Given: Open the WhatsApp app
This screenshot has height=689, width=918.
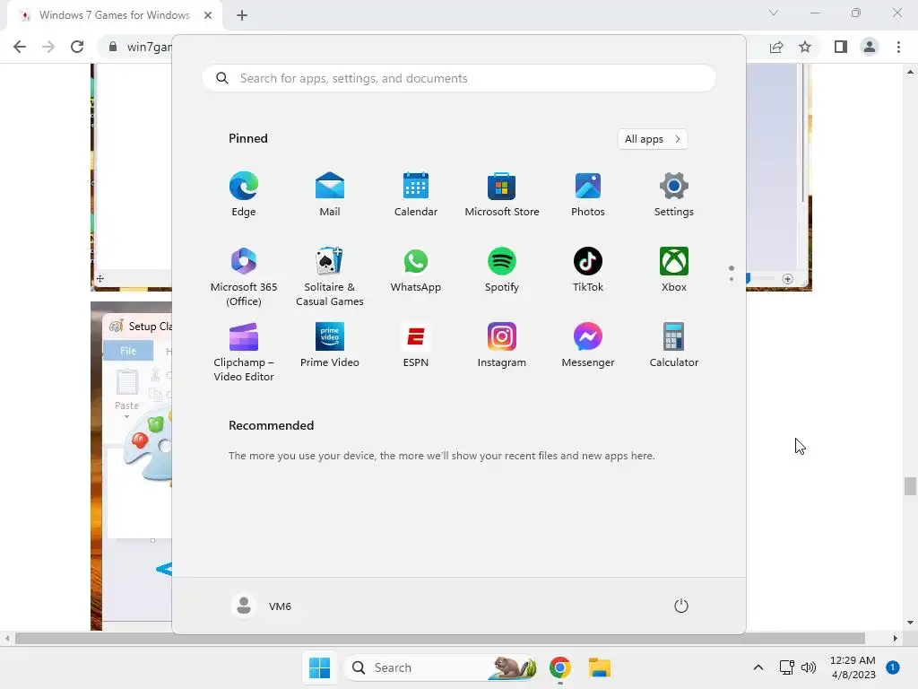Looking at the screenshot, I should 416,271.
